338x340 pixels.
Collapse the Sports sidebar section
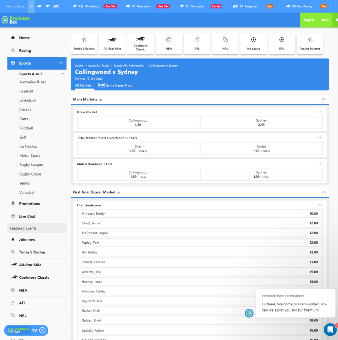61,63
